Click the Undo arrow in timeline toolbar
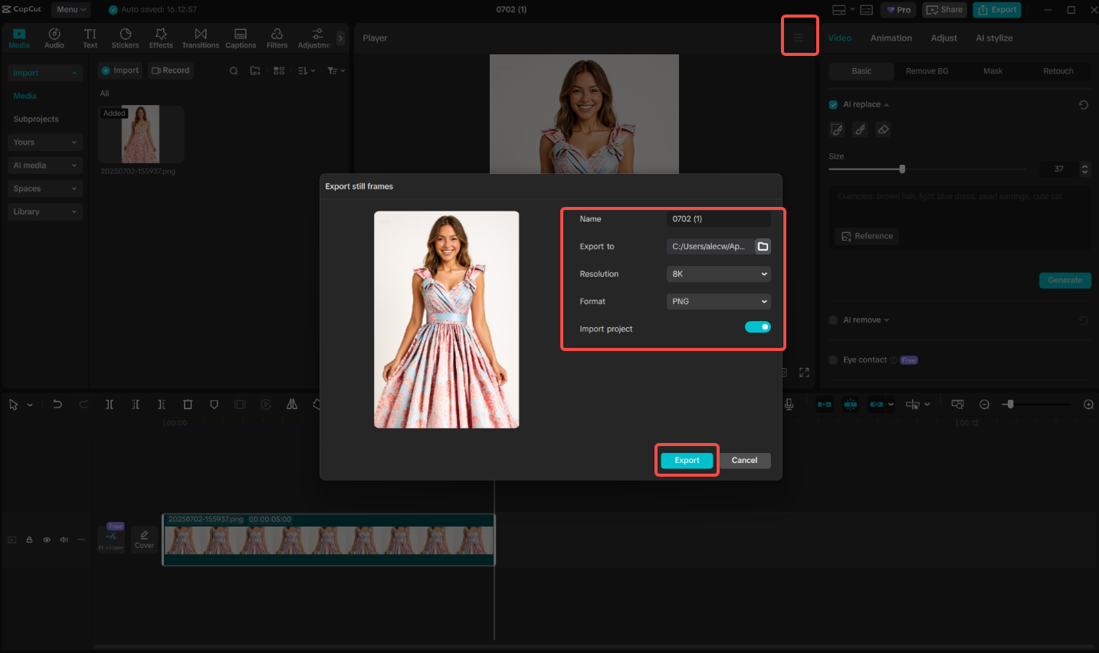This screenshot has height=653, width=1099. (57, 404)
